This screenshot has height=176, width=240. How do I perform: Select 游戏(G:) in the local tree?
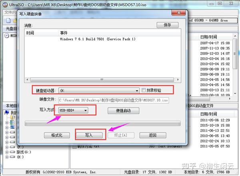click(x=24, y=152)
